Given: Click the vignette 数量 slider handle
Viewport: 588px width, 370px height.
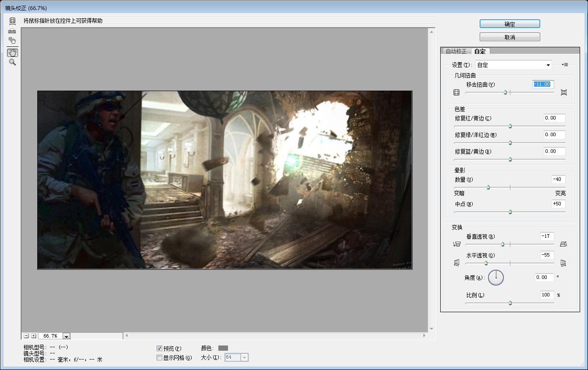Looking at the screenshot, I should click(x=488, y=187).
